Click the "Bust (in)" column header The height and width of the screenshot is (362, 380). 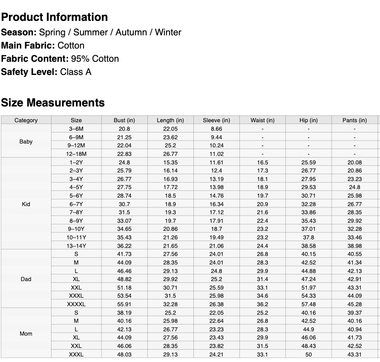[x=124, y=120]
